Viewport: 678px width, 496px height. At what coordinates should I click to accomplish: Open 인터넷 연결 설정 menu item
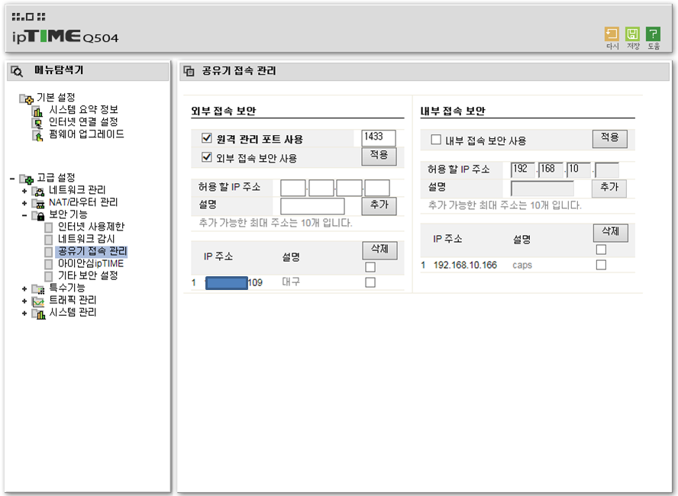(83, 122)
